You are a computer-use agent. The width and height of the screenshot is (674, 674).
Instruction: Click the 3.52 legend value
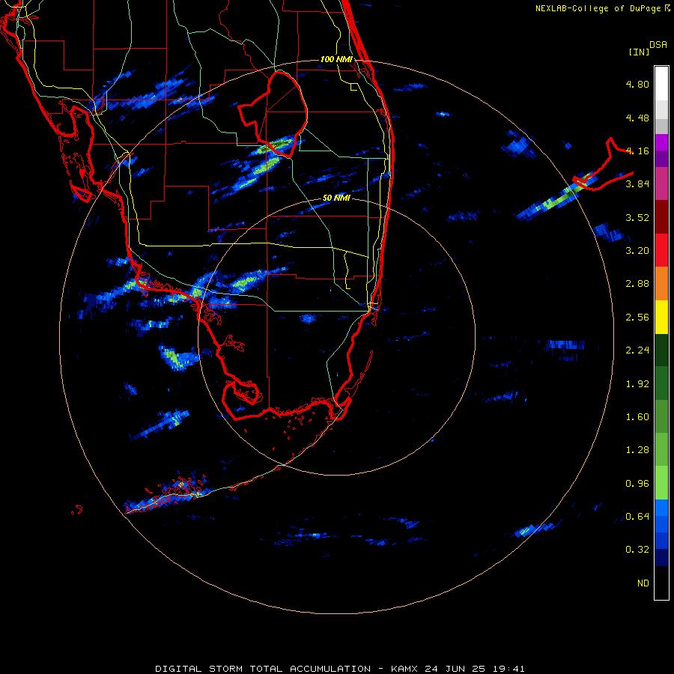(x=637, y=217)
